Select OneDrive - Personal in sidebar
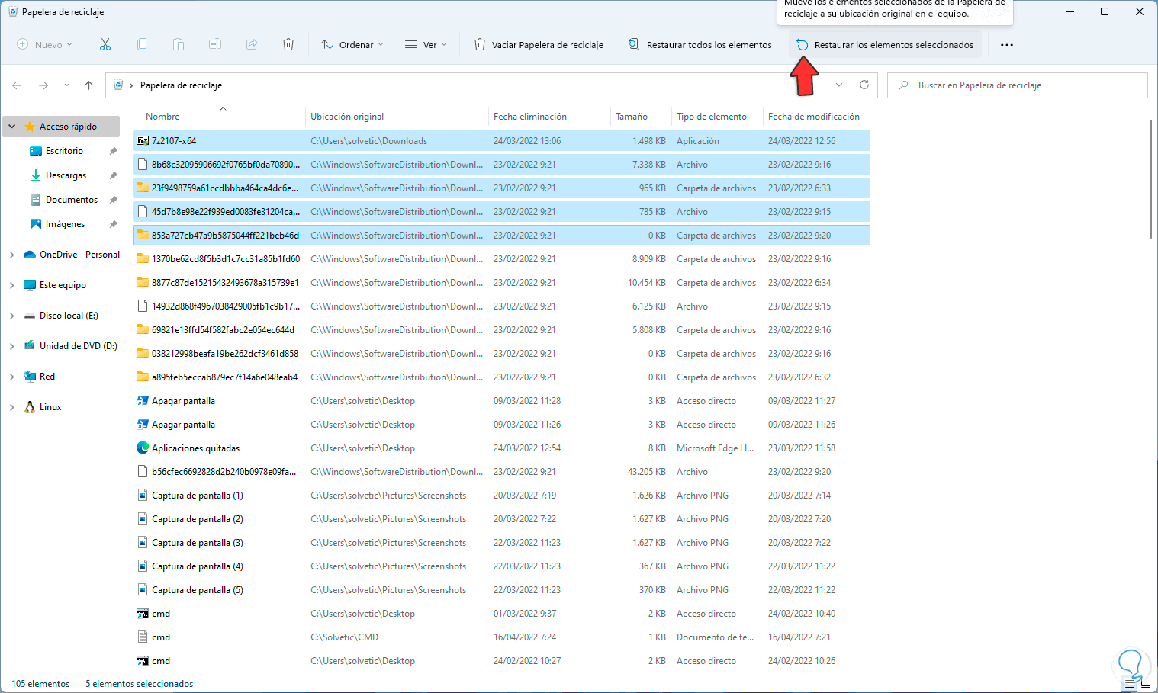 click(x=79, y=255)
